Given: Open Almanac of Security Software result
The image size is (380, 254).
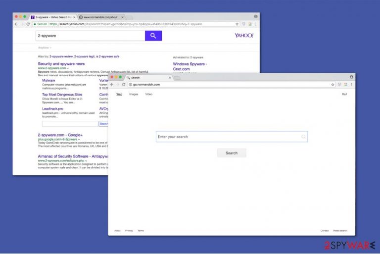Looking at the screenshot, I should coord(73,156).
